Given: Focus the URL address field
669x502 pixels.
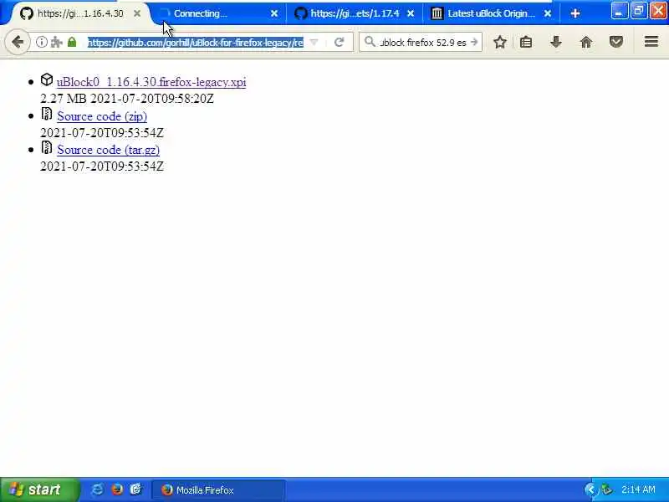Looking at the screenshot, I should click(196, 43).
